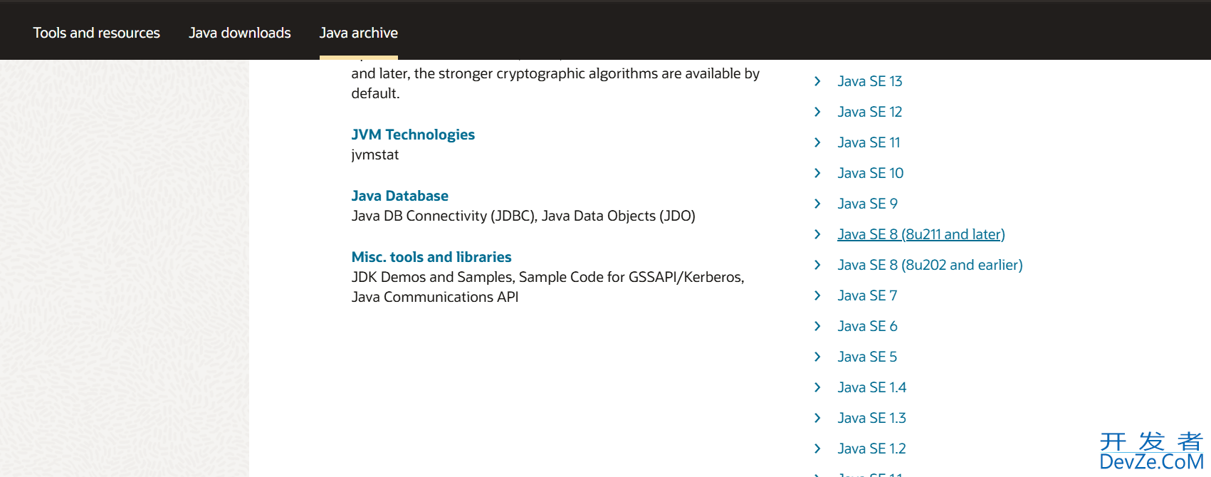Navigate to the Java SE 10 archive
The image size is (1211, 477).
pos(871,173)
